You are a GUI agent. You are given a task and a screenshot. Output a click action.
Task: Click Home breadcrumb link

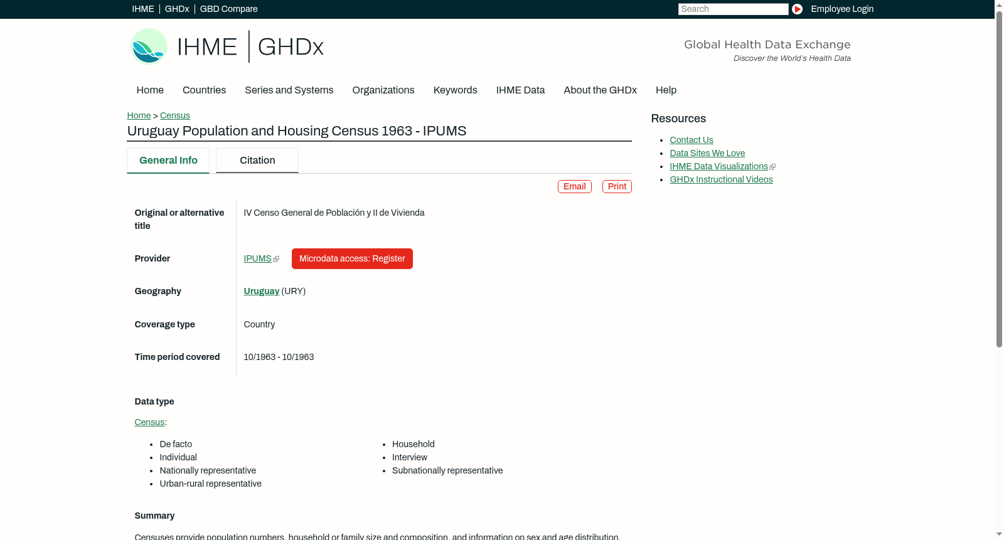[139, 115]
